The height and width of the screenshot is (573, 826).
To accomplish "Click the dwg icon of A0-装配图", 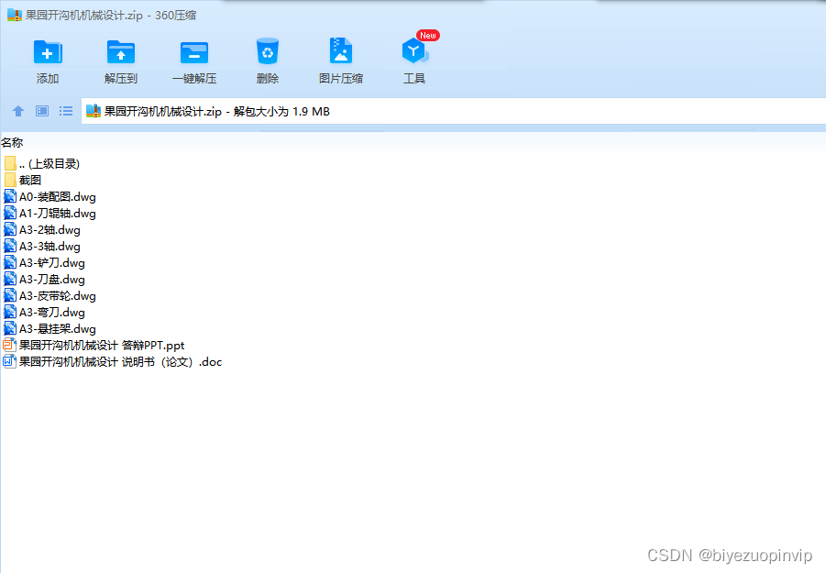I will pyautogui.click(x=10, y=196).
